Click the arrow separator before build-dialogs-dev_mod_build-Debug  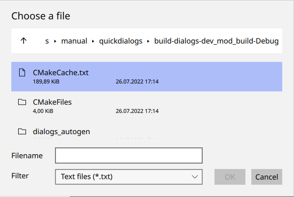pyautogui.click(x=148, y=41)
